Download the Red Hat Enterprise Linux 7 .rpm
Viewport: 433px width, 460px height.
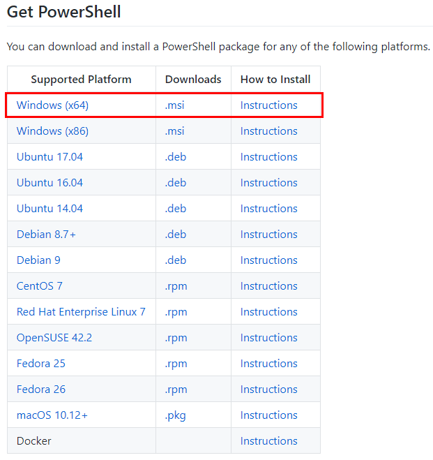coord(176,312)
